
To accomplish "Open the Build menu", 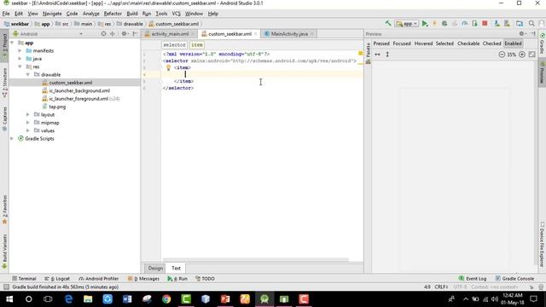I will (x=132, y=14).
